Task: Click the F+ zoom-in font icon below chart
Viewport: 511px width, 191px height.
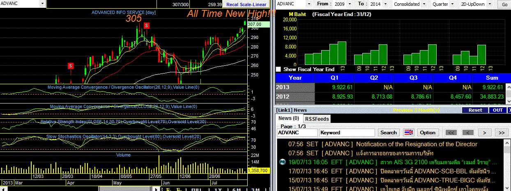Action: pyautogui.click(x=169, y=189)
